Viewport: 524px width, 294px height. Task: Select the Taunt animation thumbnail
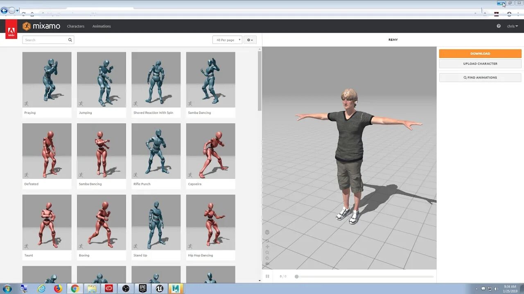coord(47,222)
